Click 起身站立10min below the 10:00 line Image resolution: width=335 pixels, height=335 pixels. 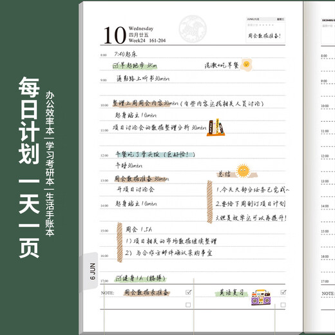point(136,115)
